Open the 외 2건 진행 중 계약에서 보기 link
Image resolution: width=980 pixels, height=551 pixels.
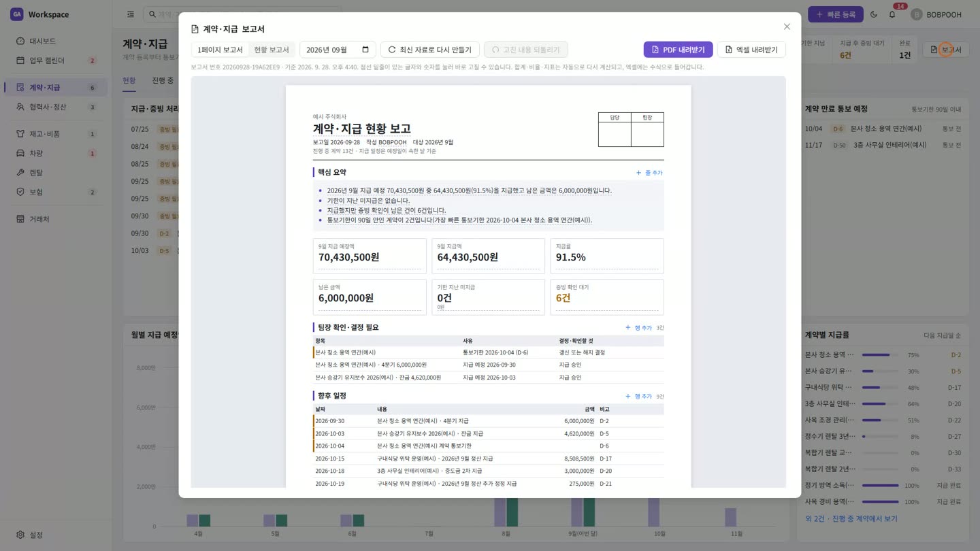(x=851, y=518)
